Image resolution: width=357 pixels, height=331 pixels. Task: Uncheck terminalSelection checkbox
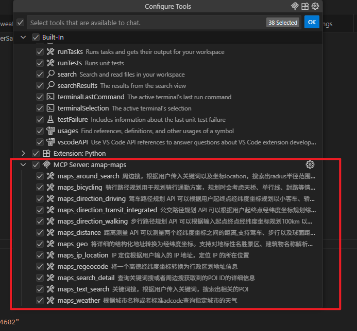40,108
